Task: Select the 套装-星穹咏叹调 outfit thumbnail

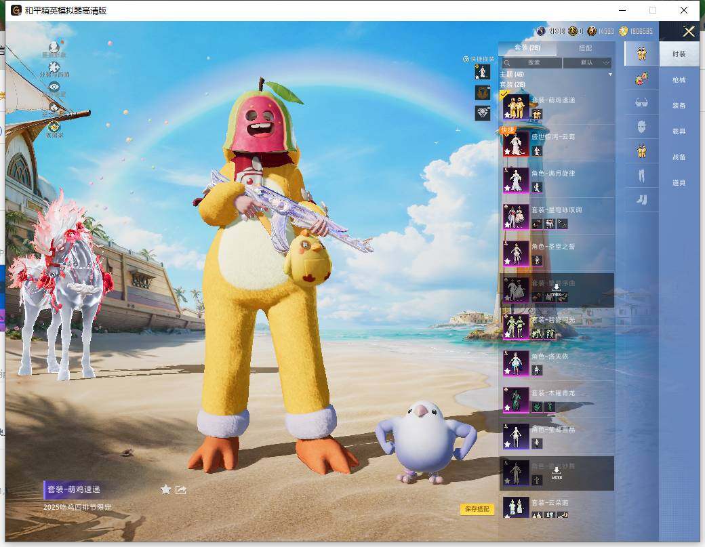Action: pos(516,216)
